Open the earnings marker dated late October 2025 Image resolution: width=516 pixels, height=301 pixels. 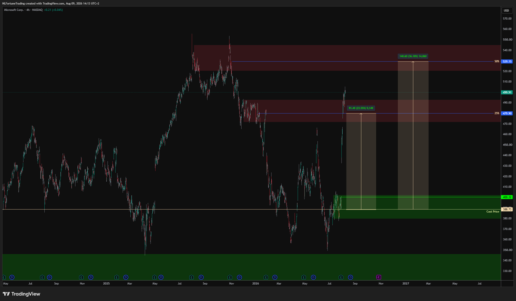tap(230, 277)
